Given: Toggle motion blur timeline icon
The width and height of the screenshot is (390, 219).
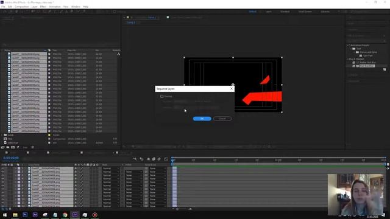Looking at the screenshot, I should tap(159, 159).
